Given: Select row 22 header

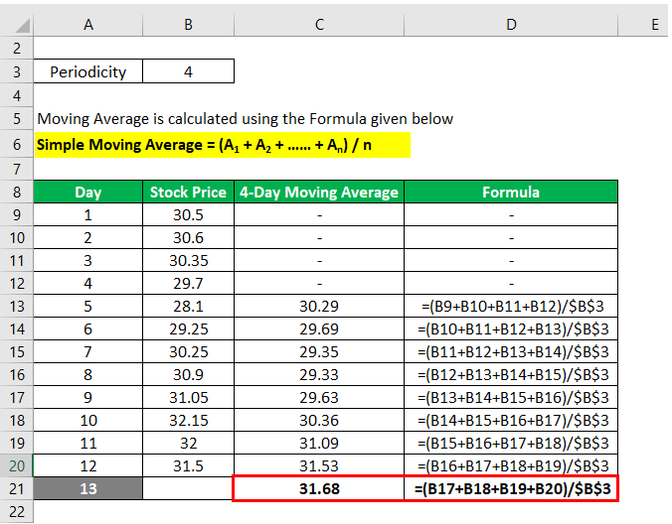Looking at the screenshot, I should pyautogui.click(x=16, y=512).
